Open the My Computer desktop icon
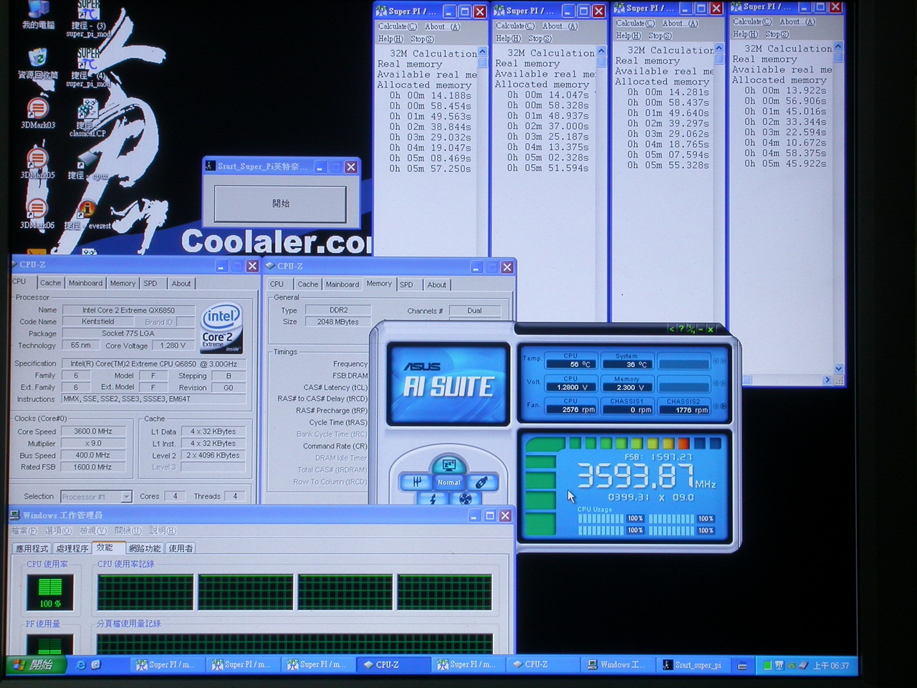Viewport: 917px width, 688px height. click(x=38, y=10)
